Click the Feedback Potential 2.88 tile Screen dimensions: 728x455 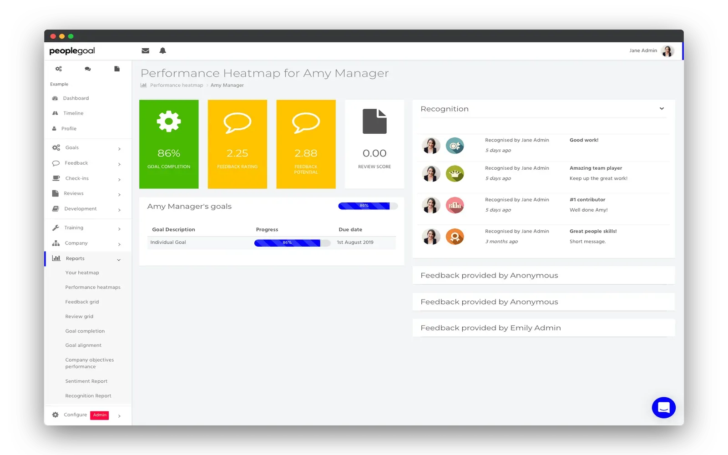[306, 144]
